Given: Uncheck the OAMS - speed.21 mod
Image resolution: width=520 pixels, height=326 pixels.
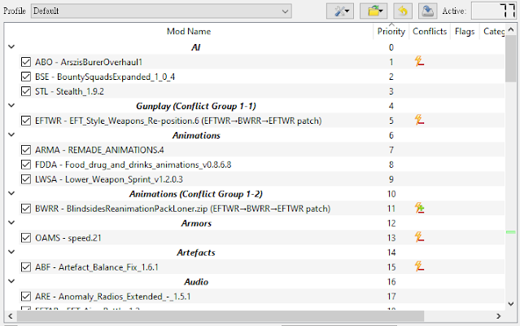Looking at the screenshot, I should (26, 238).
